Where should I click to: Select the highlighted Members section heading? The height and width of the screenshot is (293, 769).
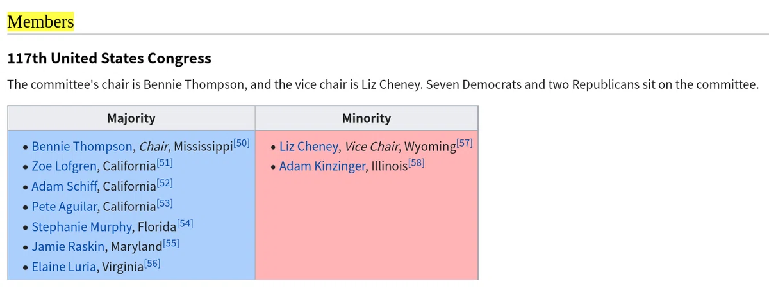click(x=40, y=22)
